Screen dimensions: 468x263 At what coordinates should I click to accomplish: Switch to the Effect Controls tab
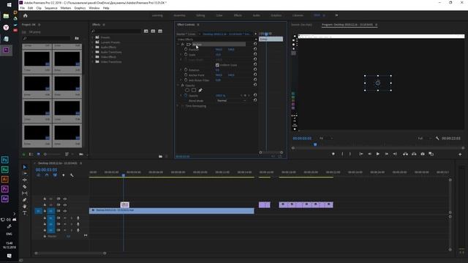(x=186, y=25)
